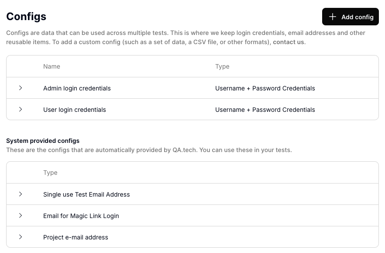Expand the Single use Test Email Address chevron
This screenshot has width=385, height=253.
(21, 194)
